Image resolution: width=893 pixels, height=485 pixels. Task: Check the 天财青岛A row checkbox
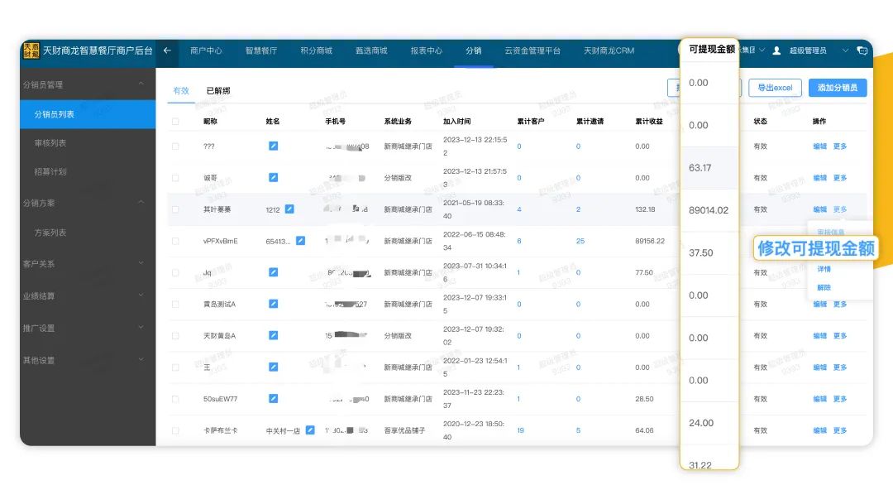[175, 336]
